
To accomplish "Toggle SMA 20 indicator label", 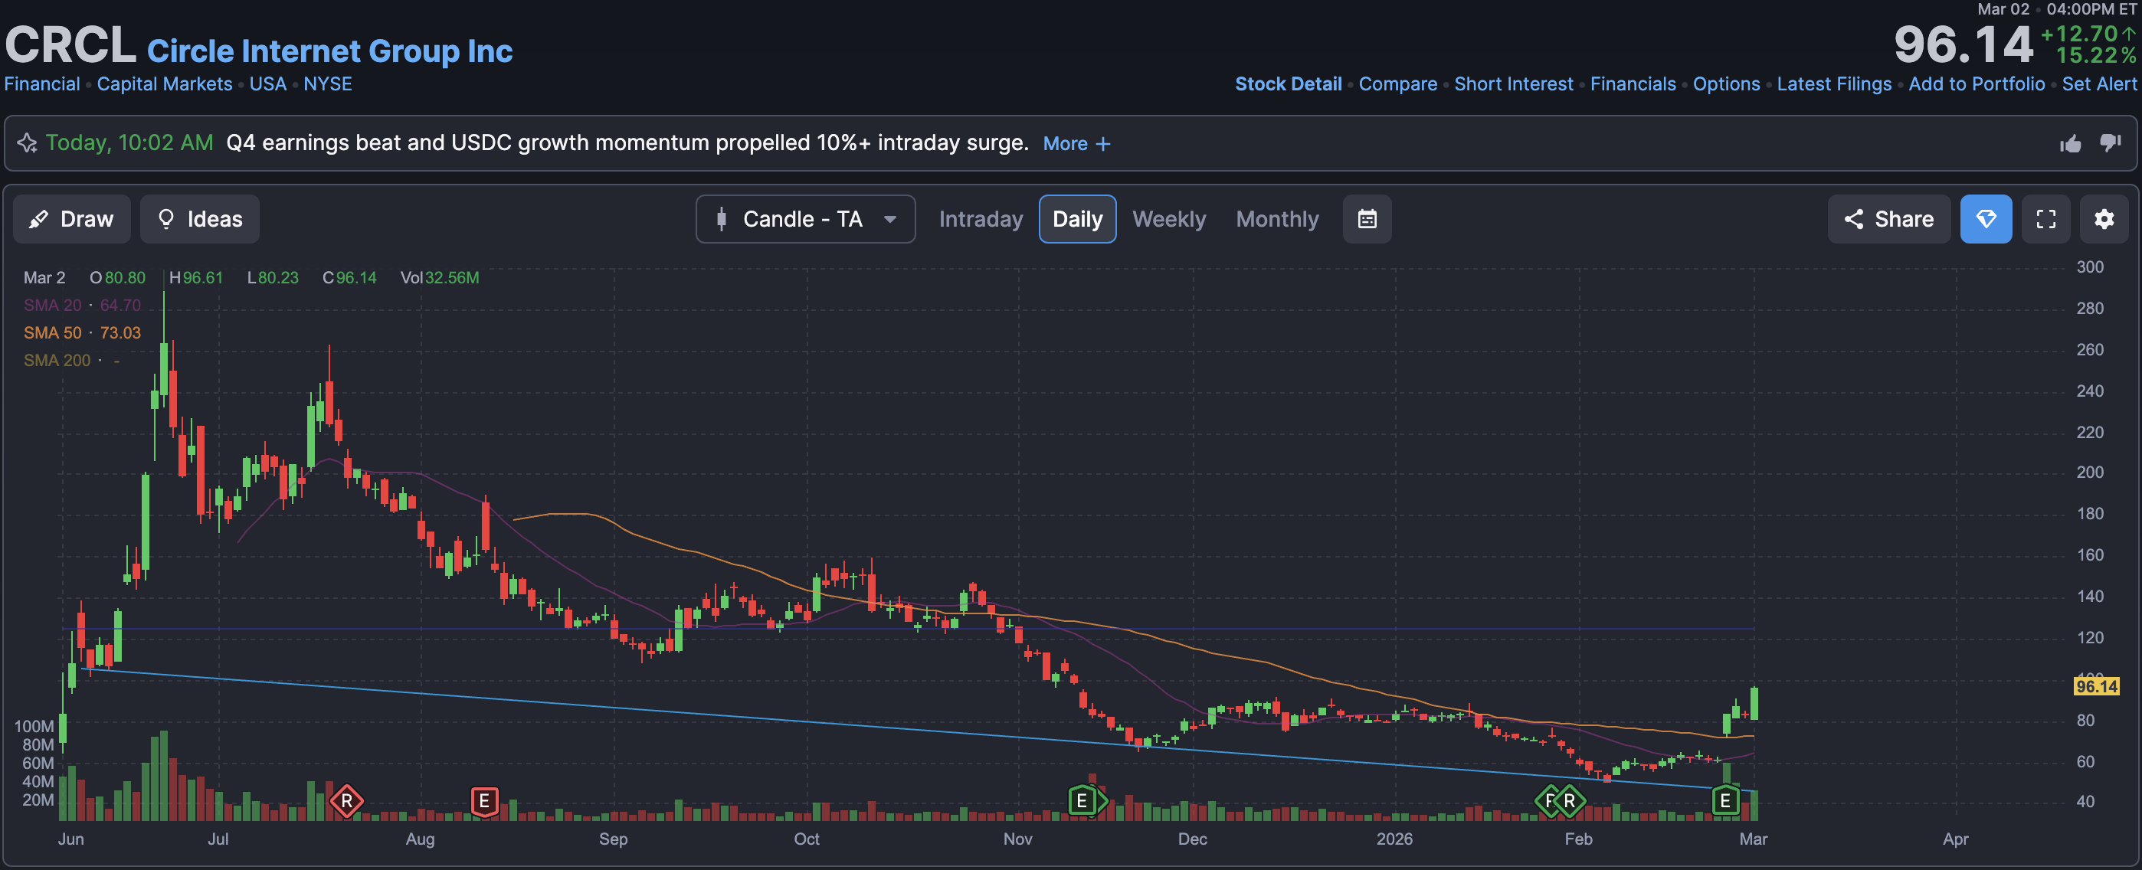I will tap(53, 305).
